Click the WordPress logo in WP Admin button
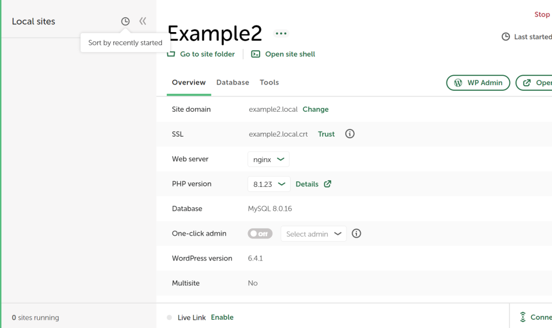552x328 pixels. click(458, 83)
